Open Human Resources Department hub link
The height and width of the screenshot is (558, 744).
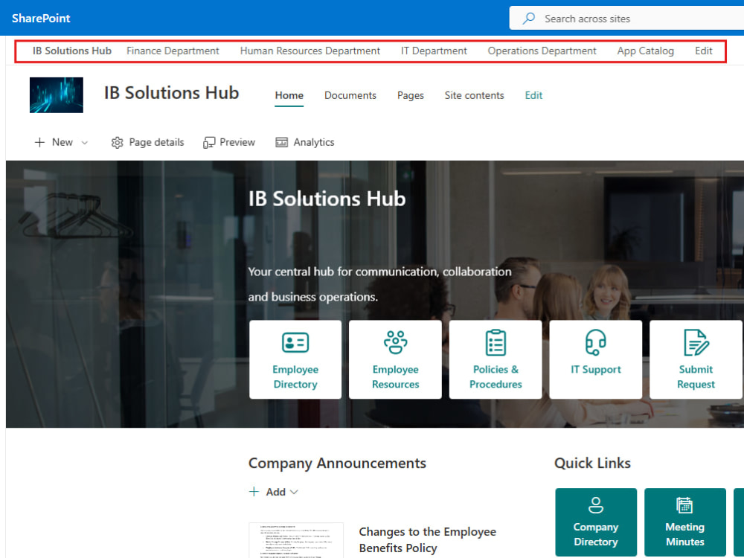tap(310, 51)
